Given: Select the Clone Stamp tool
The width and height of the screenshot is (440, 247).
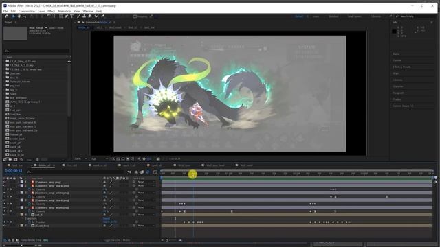Looking at the screenshot, I should pyautogui.click(x=84, y=16).
